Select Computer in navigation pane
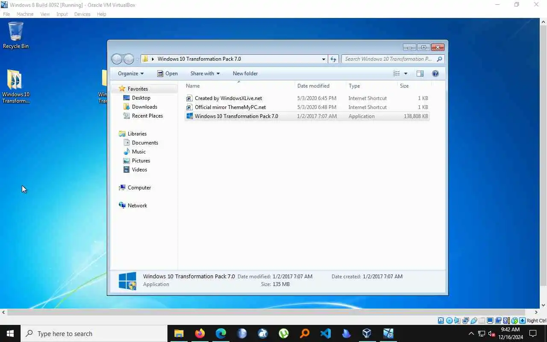This screenshot has height=342, width=547. coord(139,188)
